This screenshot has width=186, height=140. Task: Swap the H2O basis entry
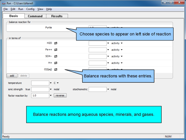(56, 43)
